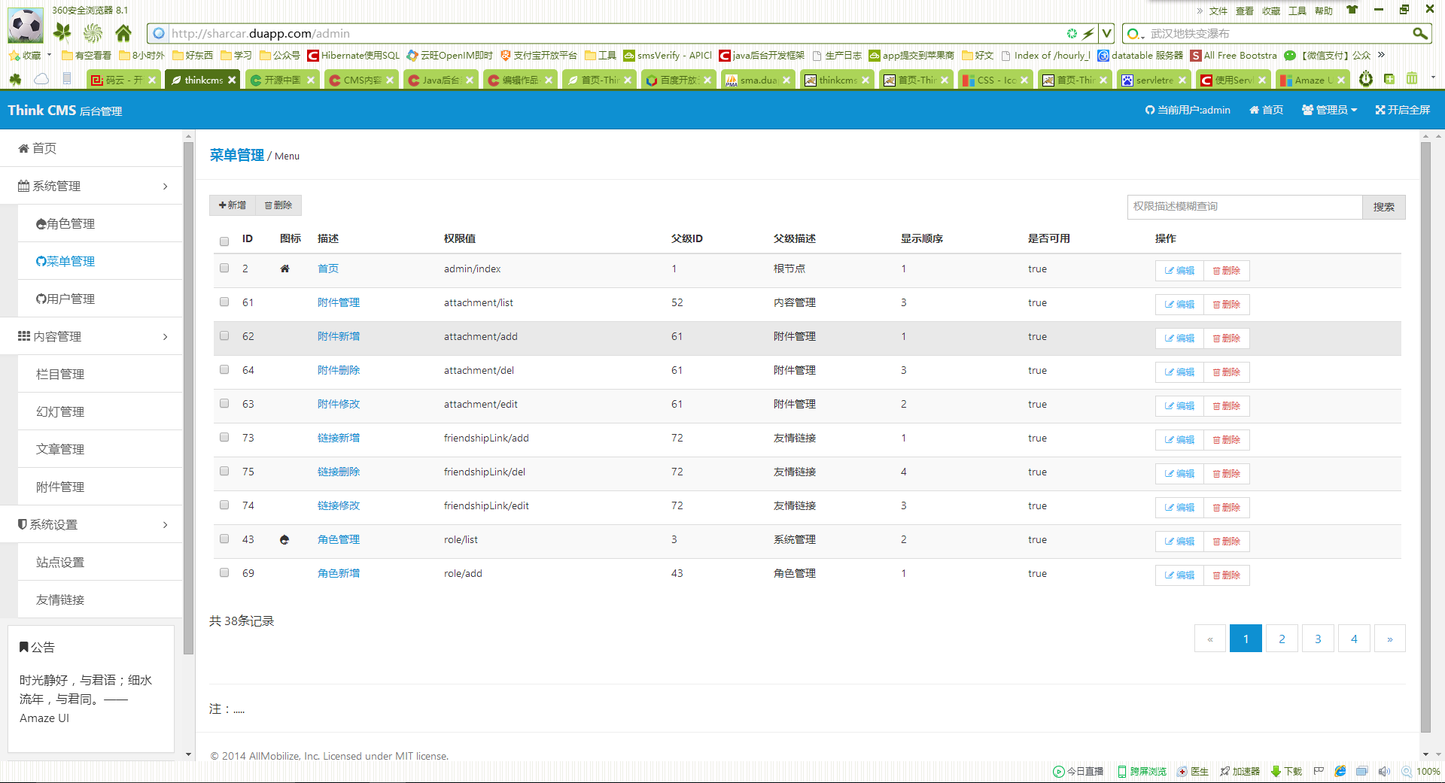Toggle 开启全屏 fullscreen mode
Viewport: 1445px width, 783px height.
tap(1403, 110)
